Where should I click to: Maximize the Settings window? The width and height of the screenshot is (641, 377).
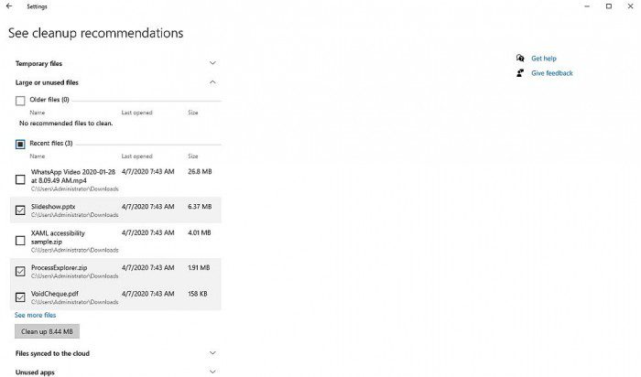[x=609, y=6]
